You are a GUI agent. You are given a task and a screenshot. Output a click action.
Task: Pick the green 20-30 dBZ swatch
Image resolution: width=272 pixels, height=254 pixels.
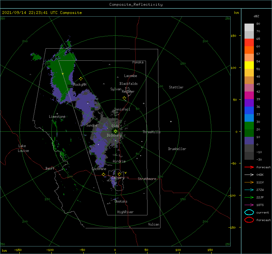coord(249,125)
